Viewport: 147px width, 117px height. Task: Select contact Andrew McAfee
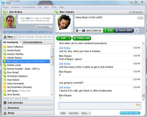coord(27,54)
